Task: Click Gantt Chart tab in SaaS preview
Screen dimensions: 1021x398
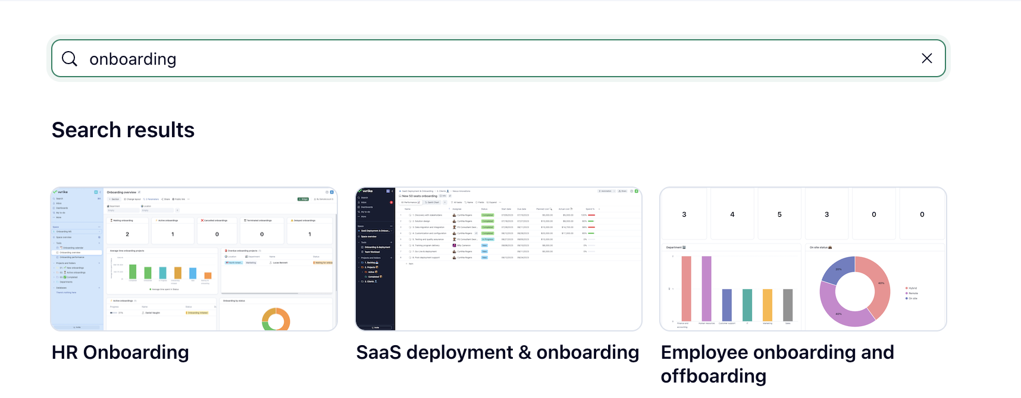Action: click(x=432, y=203)
